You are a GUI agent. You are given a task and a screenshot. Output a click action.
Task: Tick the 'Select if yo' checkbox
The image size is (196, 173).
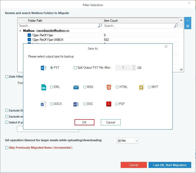coord(7,122)
